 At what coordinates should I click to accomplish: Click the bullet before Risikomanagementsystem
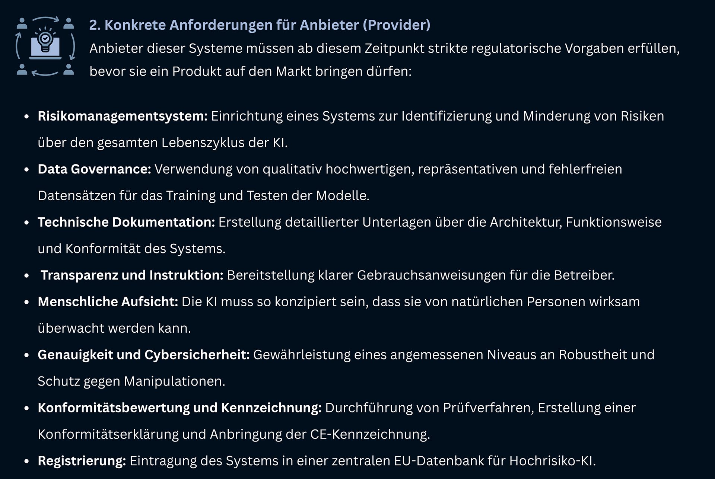coord(26,116)
